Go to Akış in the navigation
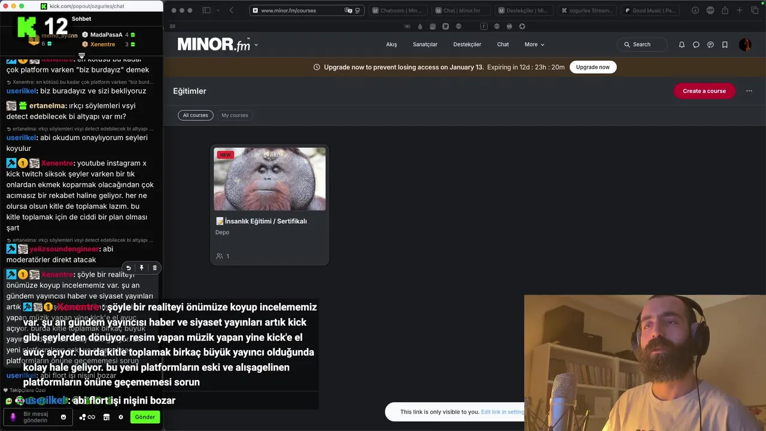The height and width of the screenshot is (431, 766). [x=391, y=44]
